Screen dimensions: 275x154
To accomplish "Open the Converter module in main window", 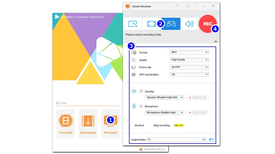I will (66, 124).
